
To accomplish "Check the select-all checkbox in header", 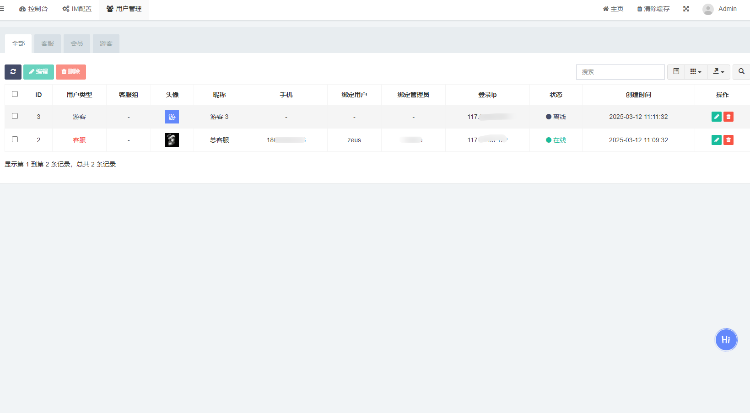I will 15,94.
